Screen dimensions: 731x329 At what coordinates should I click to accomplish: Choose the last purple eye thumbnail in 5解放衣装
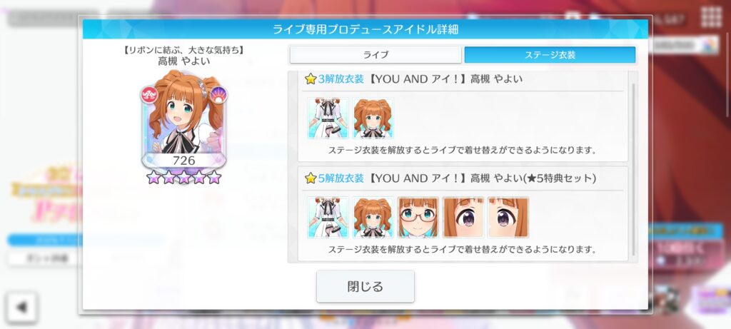[x=508, y=218]
